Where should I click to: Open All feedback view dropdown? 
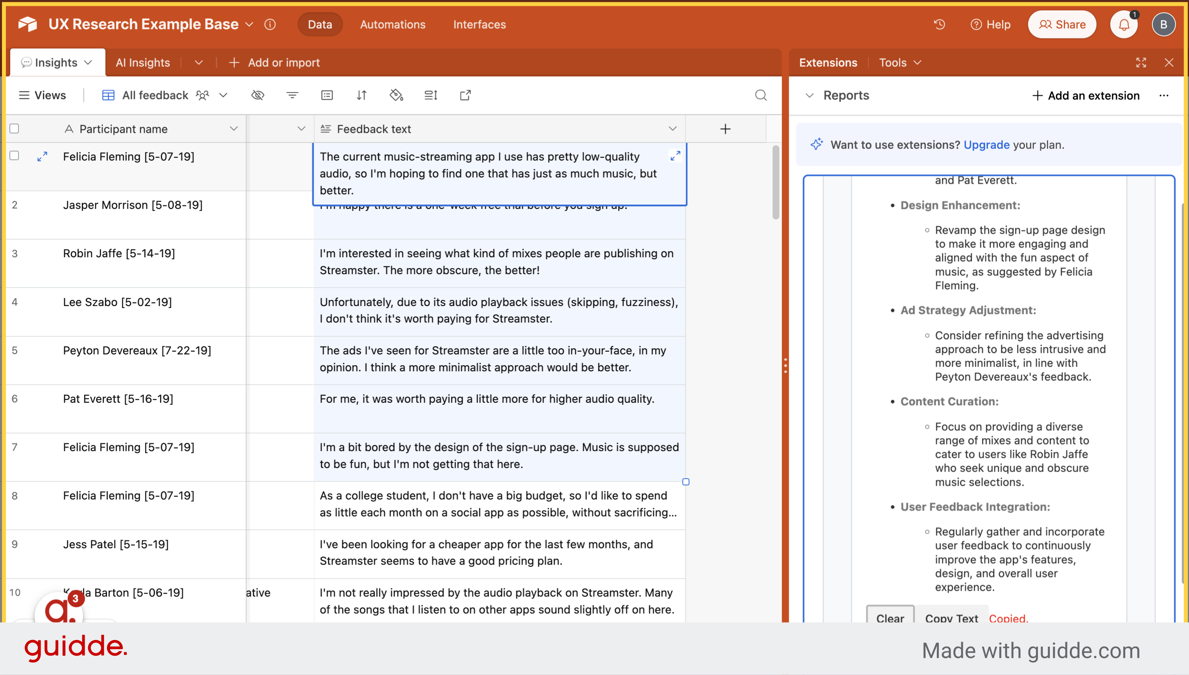point(223,95)
